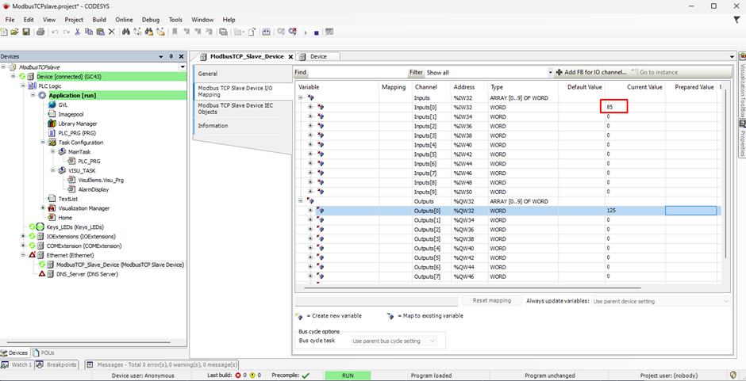Open Modbus TCP Slave Device IEC Objects tab
The height and width of the screenshot is (381, 746).
[x=243, y=109]
